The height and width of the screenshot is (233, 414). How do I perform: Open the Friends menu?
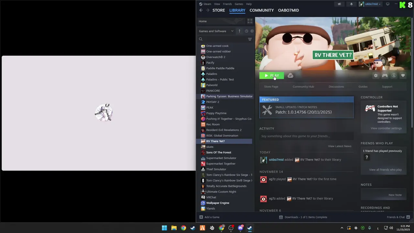coord(227,4)
